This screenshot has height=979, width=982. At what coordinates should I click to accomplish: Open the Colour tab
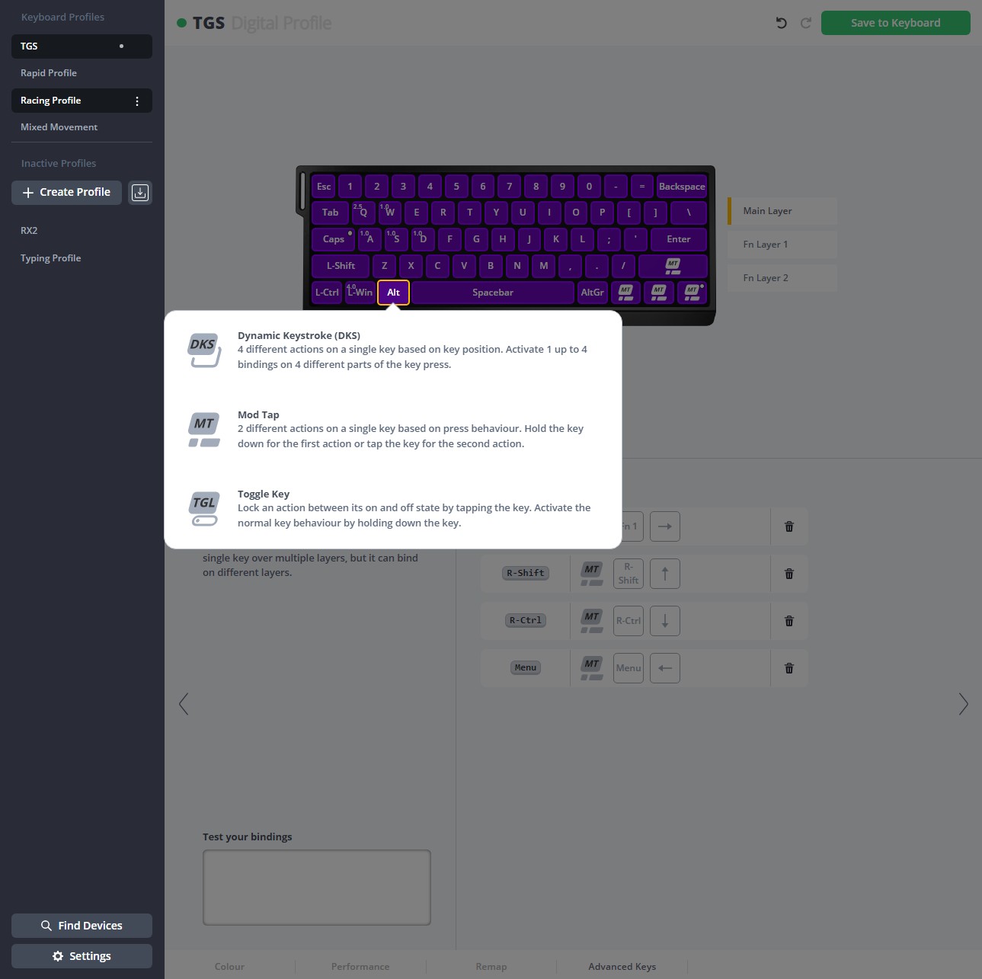click(x=229, y=967)
